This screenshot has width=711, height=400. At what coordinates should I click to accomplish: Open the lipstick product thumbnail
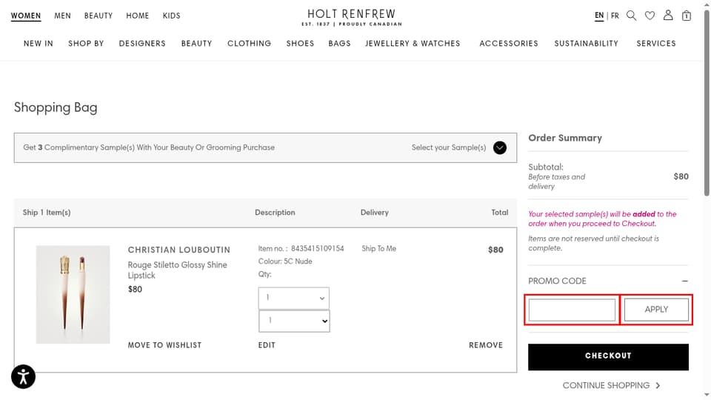point(73,295)
